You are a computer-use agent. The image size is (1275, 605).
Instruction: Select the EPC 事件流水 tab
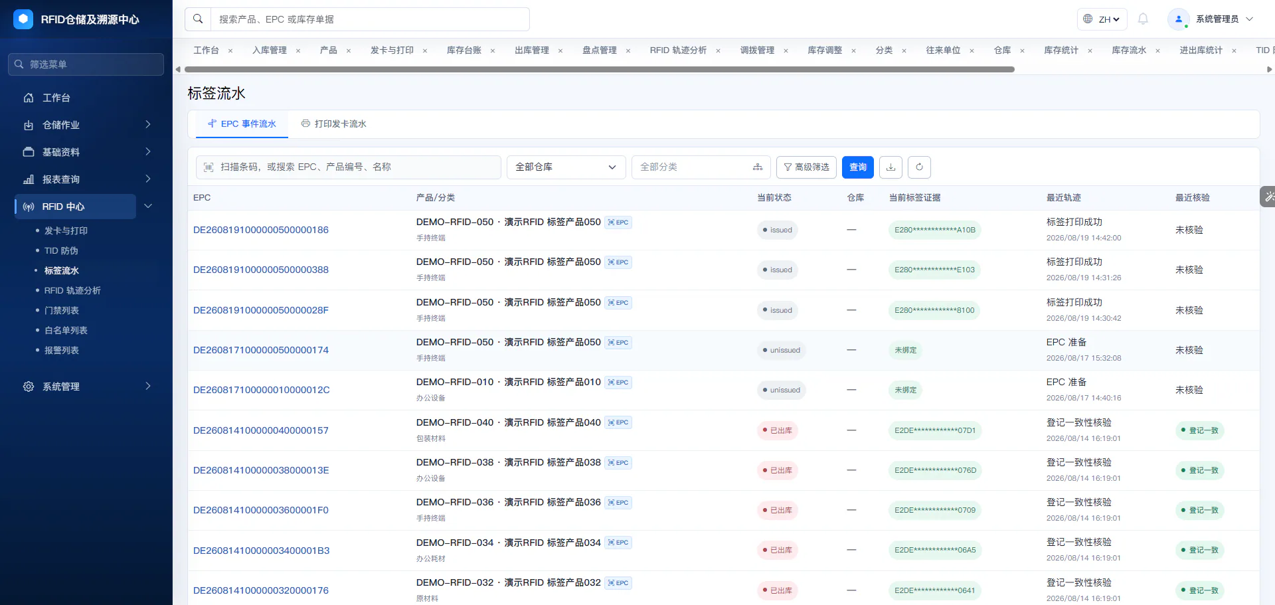[x=242, y=124]
